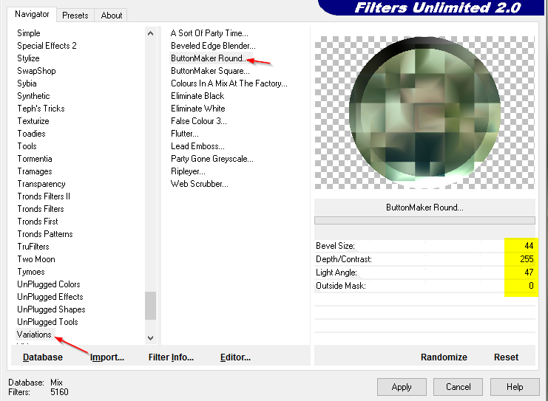Screen dimensions: 548x401
Task: Choose Colours In A Mix At The Factory...
Action: 229,83
